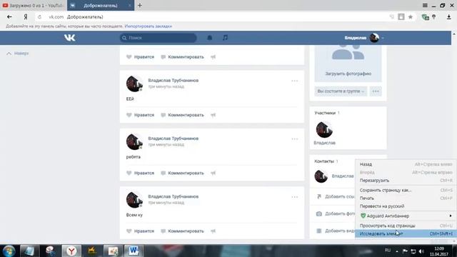Image resolution: width=457 pixels, height=257 pixels.
Task: Expand the 'Вы состоите в группе' dropdown
Action: pos(341,91)
